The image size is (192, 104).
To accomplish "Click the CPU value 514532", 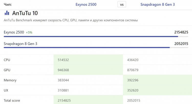I will click(x=63, y=60).
